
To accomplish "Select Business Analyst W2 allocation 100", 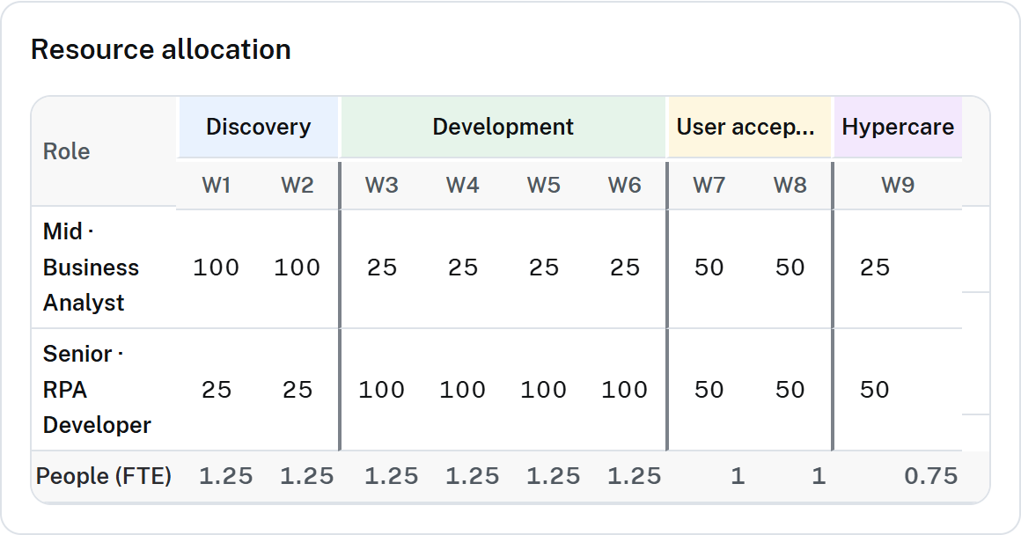I will (x=297, y=267).
